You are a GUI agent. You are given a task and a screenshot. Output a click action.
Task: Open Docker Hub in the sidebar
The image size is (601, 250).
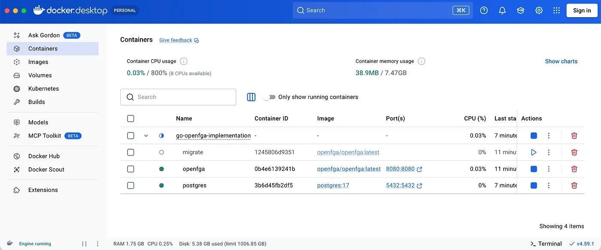pyautogui.click(x=52, y=156)
